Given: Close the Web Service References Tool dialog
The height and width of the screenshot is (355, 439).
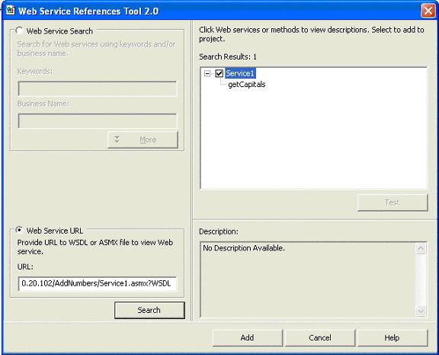Looking at the screenshot, I should coord(428,11).
